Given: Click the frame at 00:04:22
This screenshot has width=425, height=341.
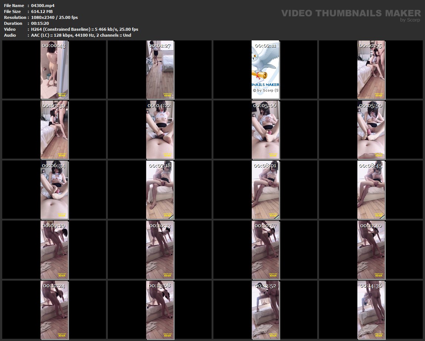Looking at the screenshot, I should pyautogui.click(x=160, y=130).
